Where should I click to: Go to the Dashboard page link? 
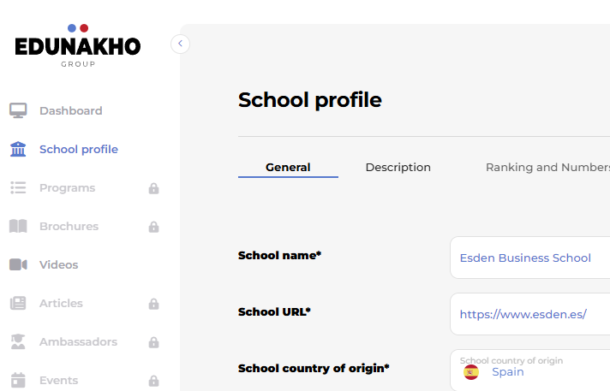point(70,110)
